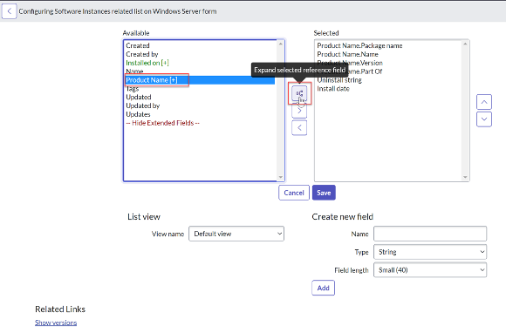Viewport: 506px width, 333px height.
Task: Click Hide Extended Fields entry
Action: (x=200, y=123)
